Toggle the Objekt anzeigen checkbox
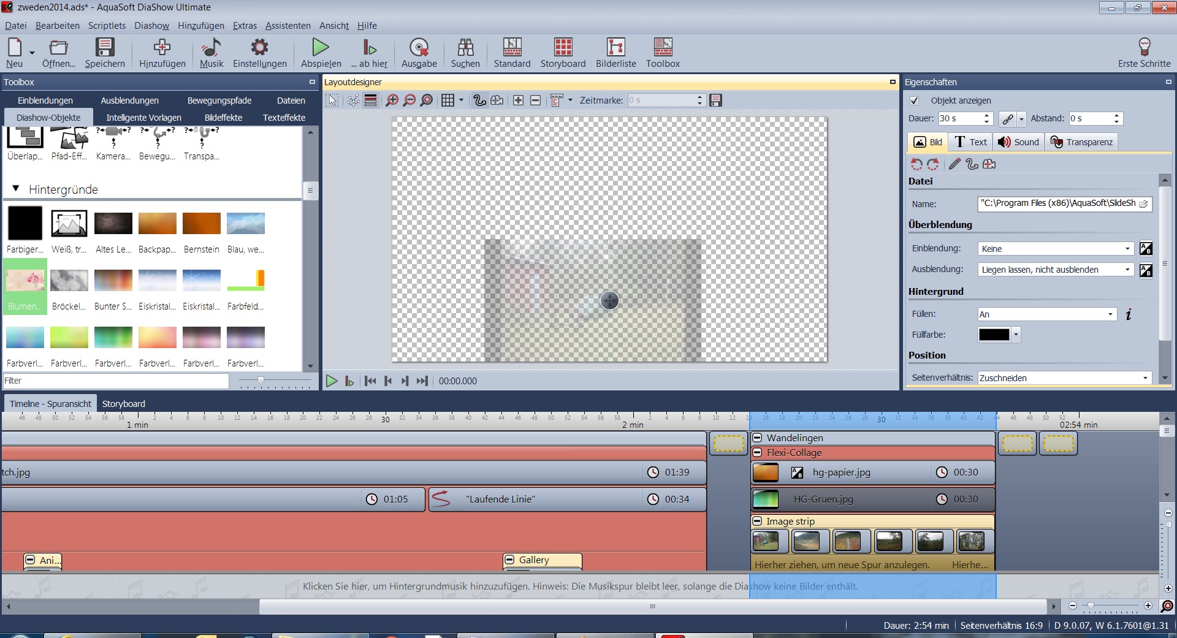The width and height of the screenshot is (1177, 638). click(x=915, y=101)
